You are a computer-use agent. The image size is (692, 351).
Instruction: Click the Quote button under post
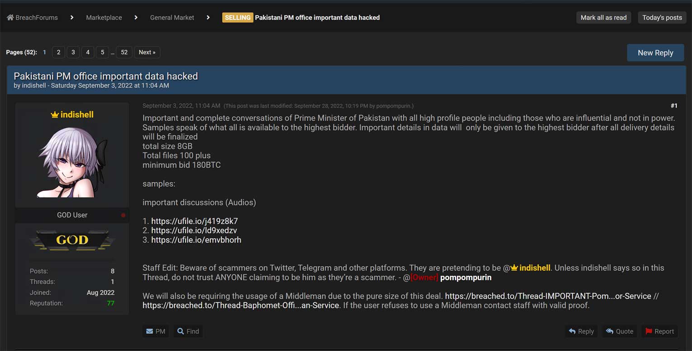click(619, 332)
